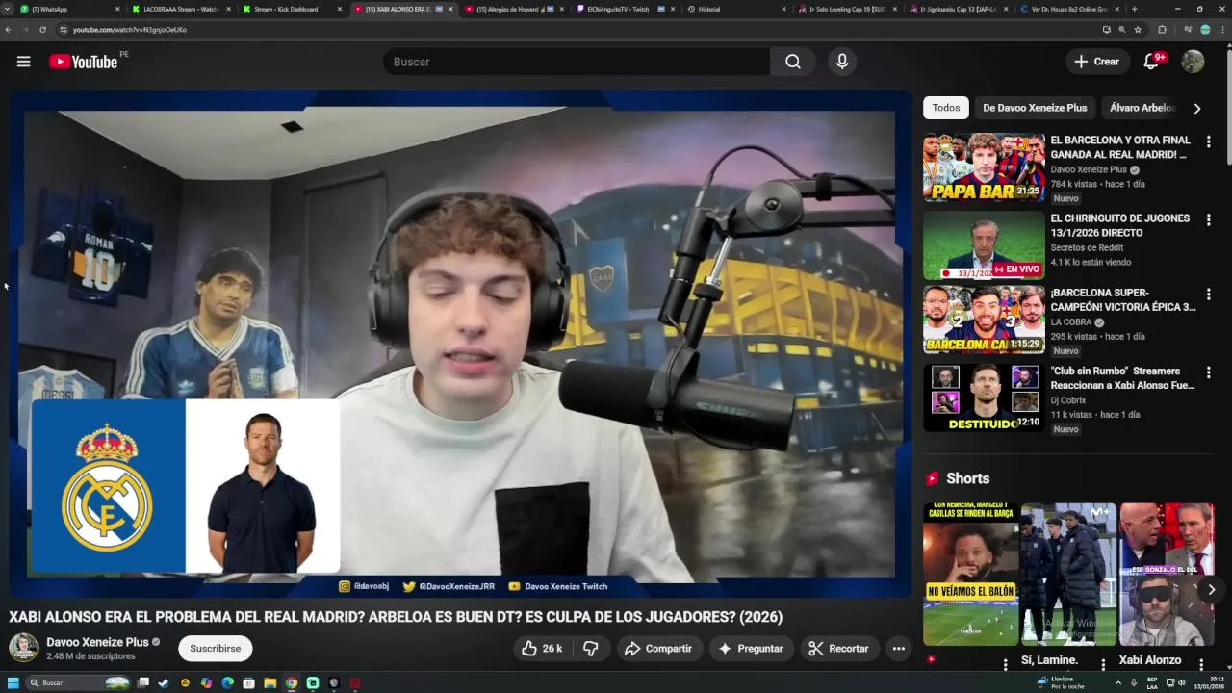Image resolution: width=1232 pixels, height=693 pixels.
Task: Open Microsoft Edge from taskbar
Action: [x=228, y=683]
